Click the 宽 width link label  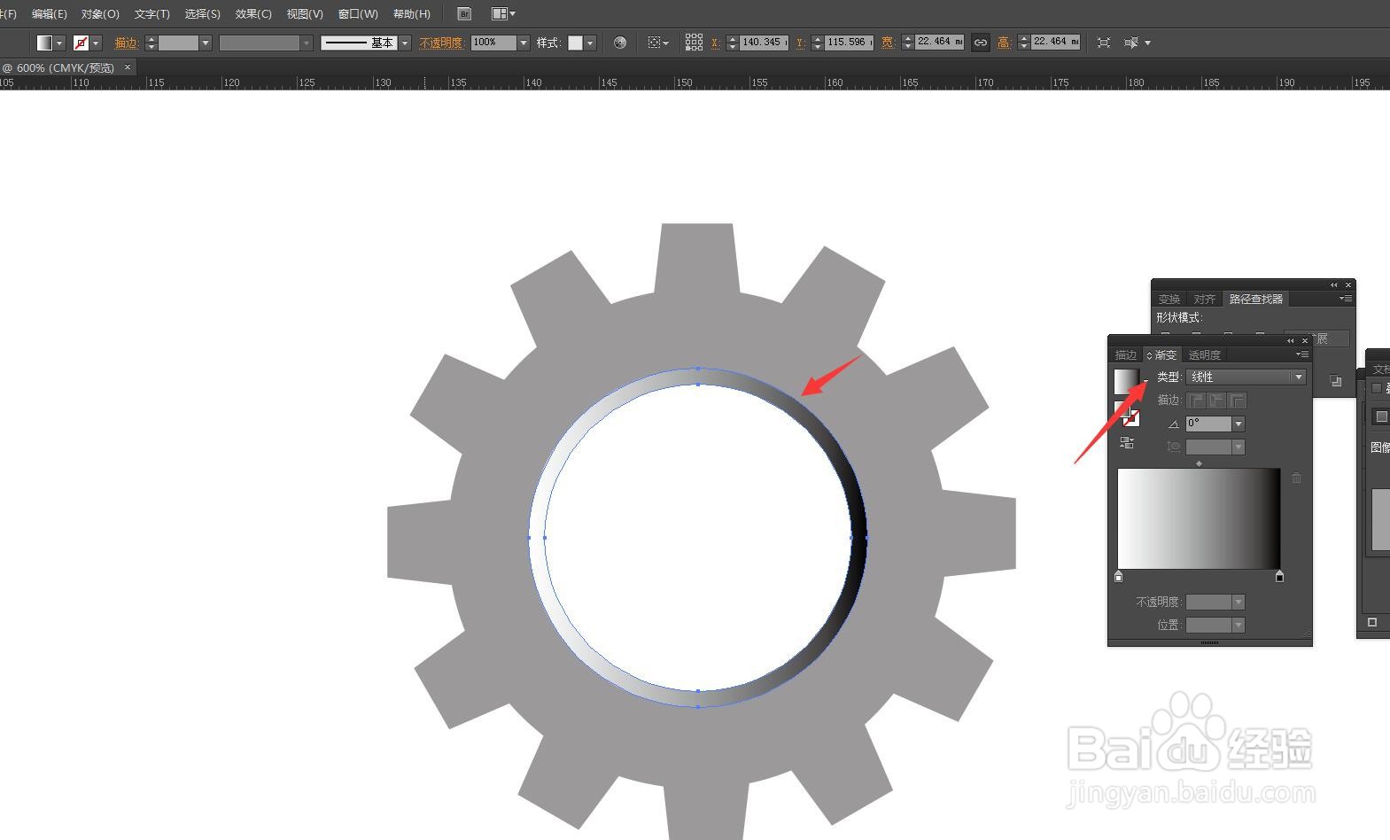tap(888, 43)
